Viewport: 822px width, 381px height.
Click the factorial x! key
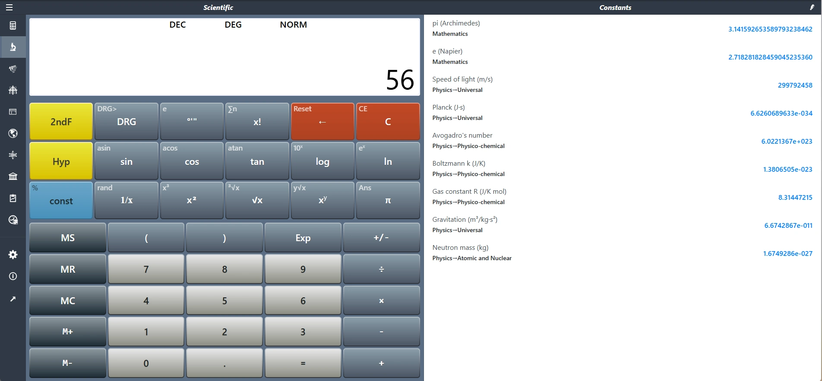257,121
